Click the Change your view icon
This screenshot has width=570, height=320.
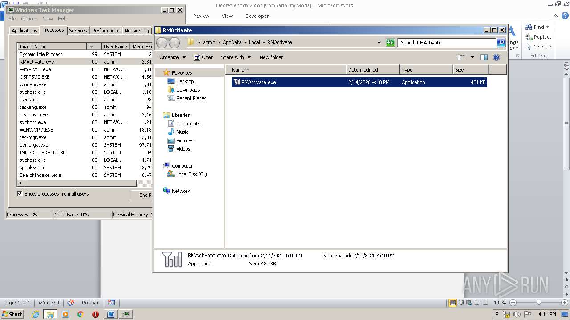pyautogui.click(x=461, y=57)
